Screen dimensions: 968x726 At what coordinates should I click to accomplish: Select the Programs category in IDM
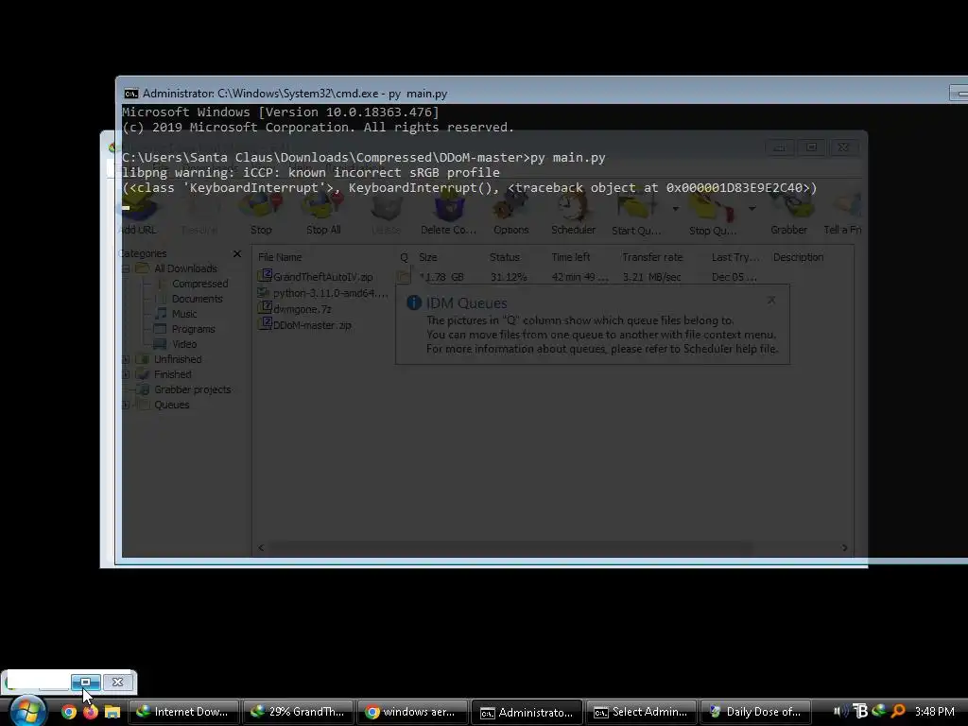click(x=193, y=329)
